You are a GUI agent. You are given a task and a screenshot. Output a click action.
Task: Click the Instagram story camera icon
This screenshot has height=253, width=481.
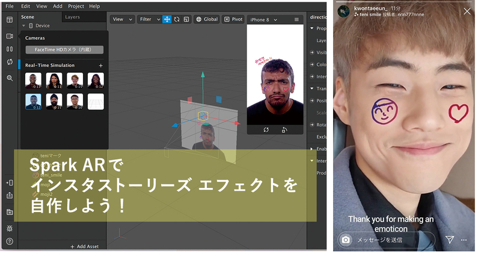coord(346,240)
